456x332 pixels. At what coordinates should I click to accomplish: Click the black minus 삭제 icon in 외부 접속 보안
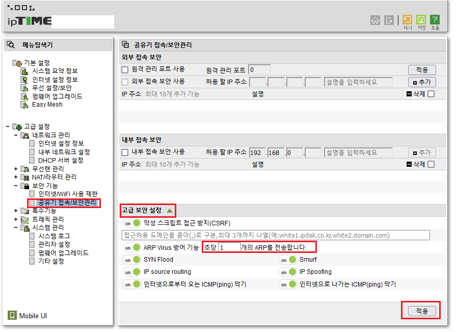coord(409,94)
